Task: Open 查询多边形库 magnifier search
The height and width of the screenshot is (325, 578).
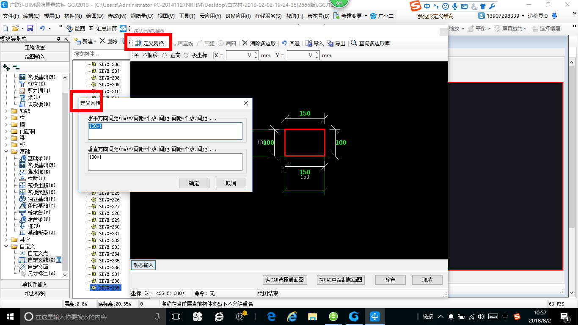Action: (x=370, y=43)
